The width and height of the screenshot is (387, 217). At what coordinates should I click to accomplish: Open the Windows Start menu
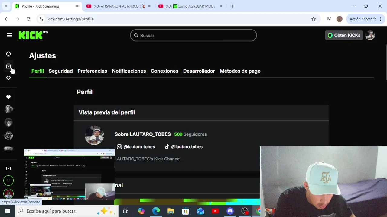click(x=7, y=211)
